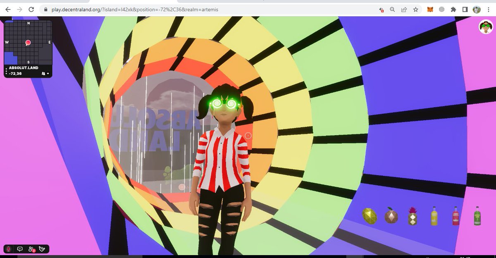Open the avatar profile picture menu
This screenshot has height=258, width=496.
tap(486, 27)
